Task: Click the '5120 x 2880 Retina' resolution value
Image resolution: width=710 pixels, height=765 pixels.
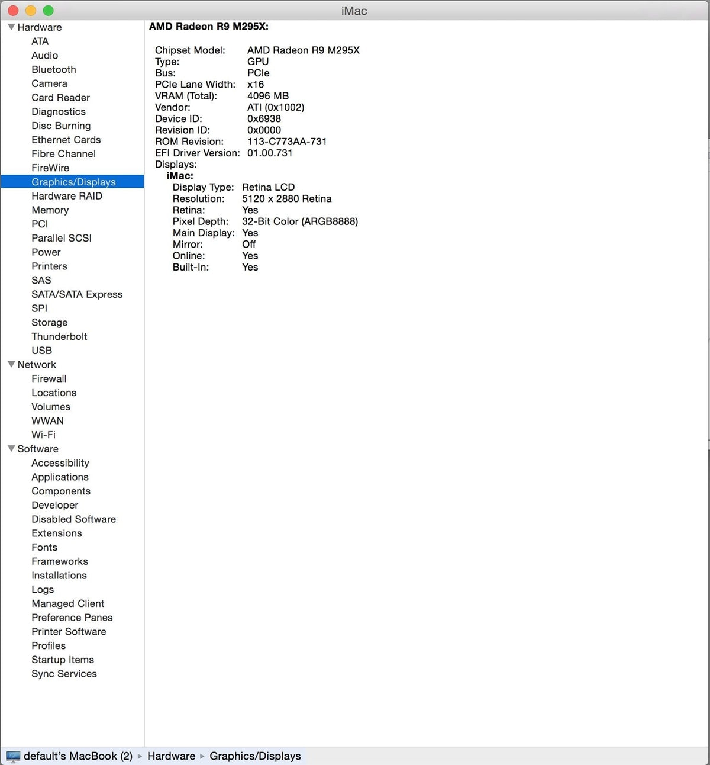Action: click(287, 199)
